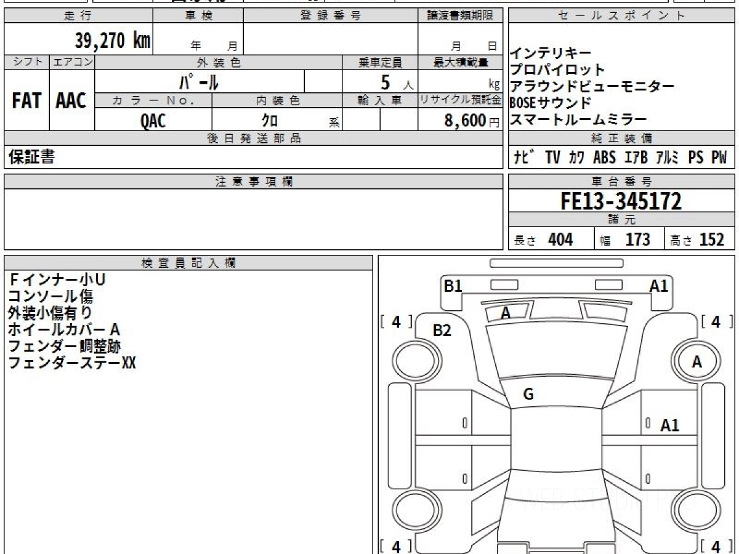Click the 純正装備 header
739x554 pixels.
(x=622, y=138)
